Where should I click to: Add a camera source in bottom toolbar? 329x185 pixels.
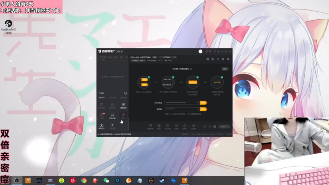pyautogui.click(x=159, y=127)
